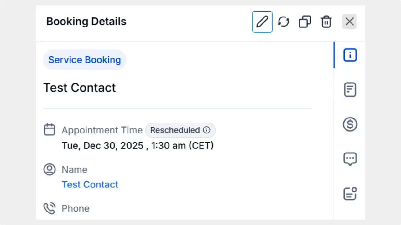Click the payments dollar icon
Image resolution: width=401 pixels, height=225 pixels.
350,124
